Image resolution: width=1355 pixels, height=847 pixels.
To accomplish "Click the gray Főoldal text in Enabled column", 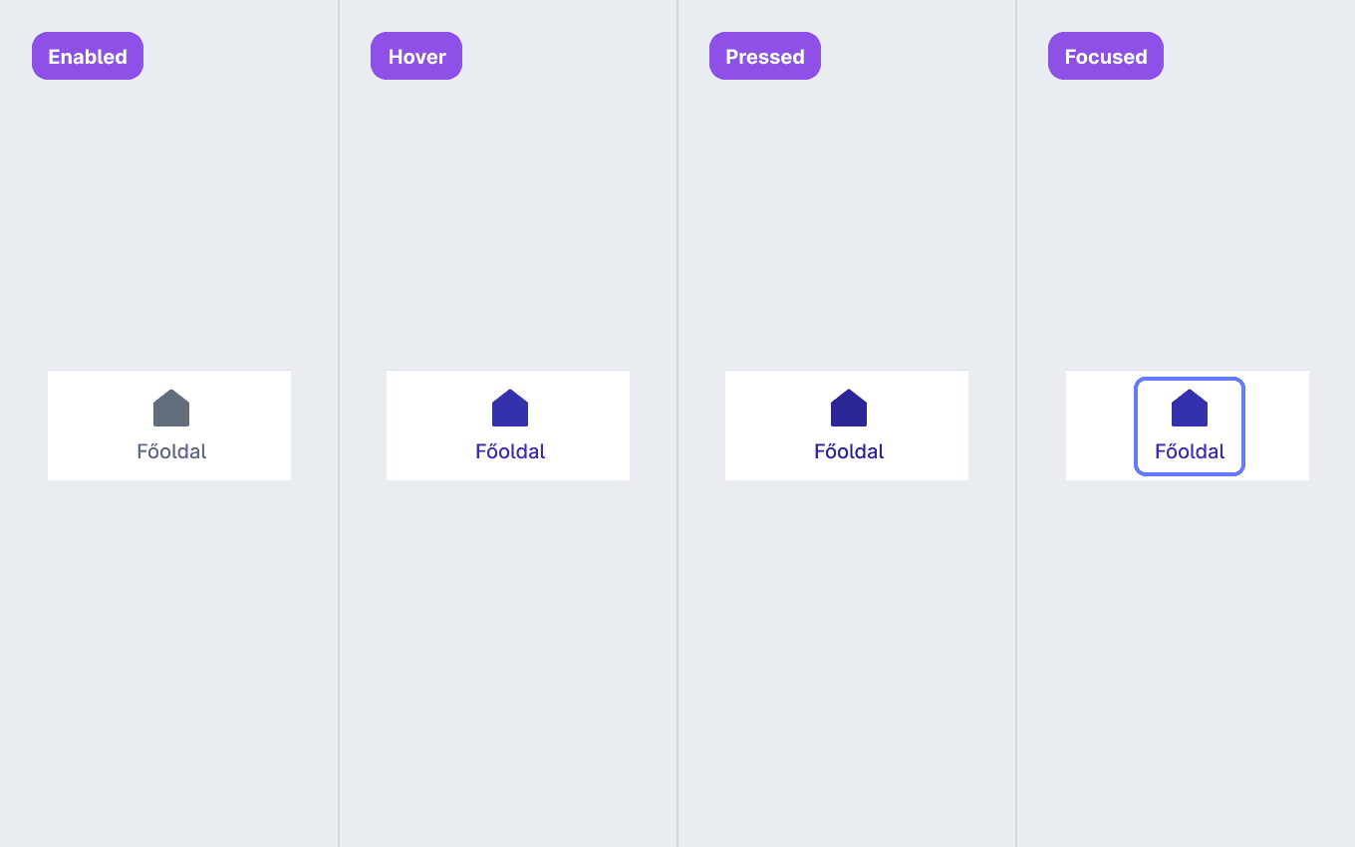I will pyautogui.click(x=171, y=451).
